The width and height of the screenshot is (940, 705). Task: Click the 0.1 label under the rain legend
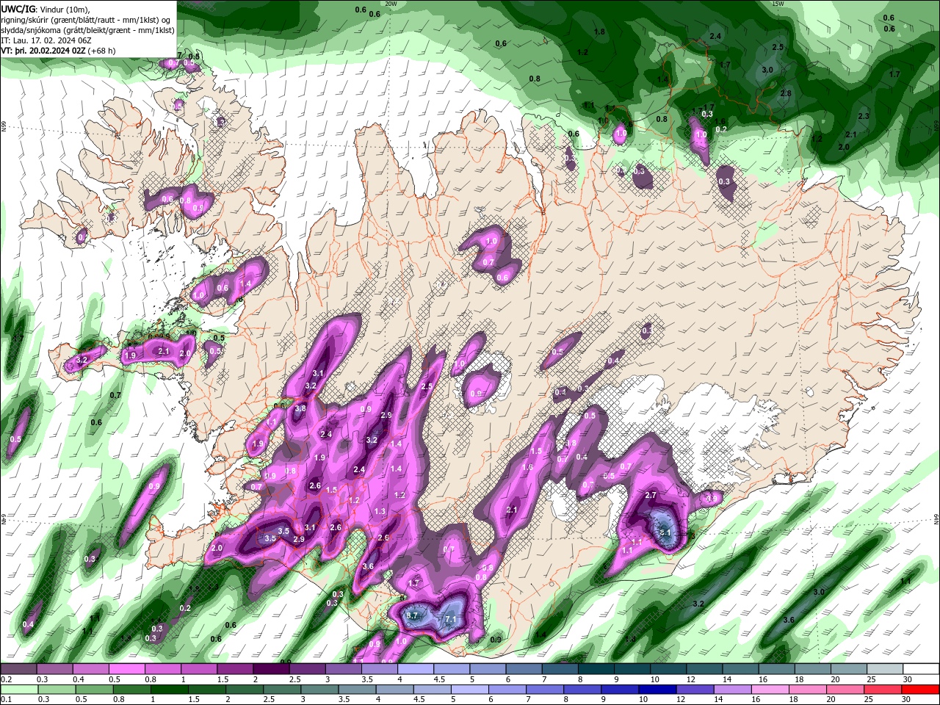pos(6,700)
